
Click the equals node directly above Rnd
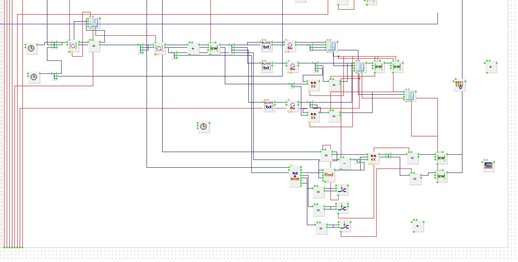pyautogui.click(x=326, y=155)
